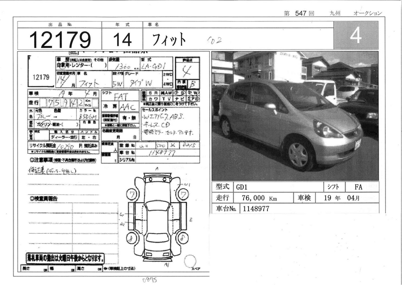Click the 年式 column header

point(122,25)
